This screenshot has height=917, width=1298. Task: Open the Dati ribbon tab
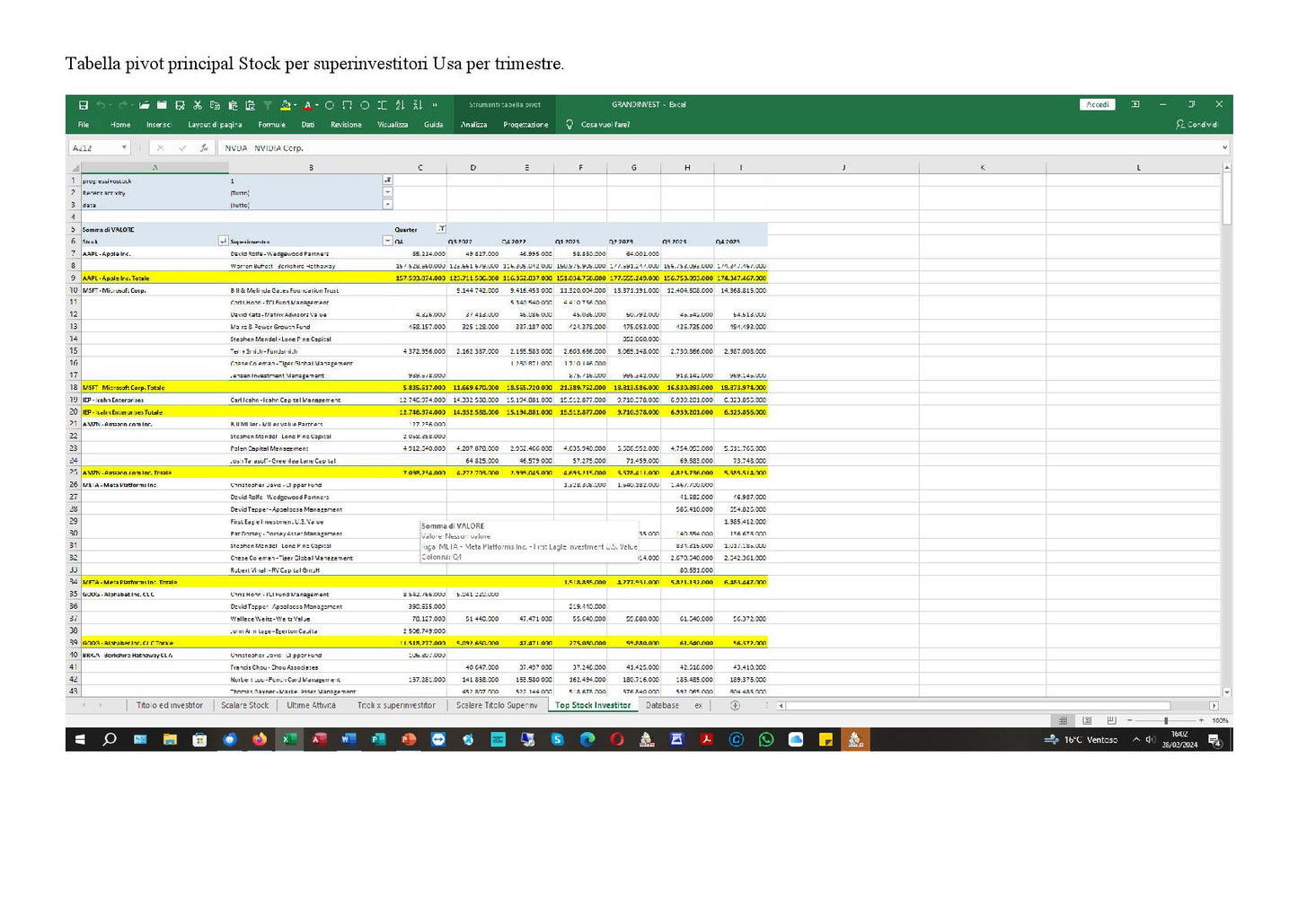[x=308, y=125]
